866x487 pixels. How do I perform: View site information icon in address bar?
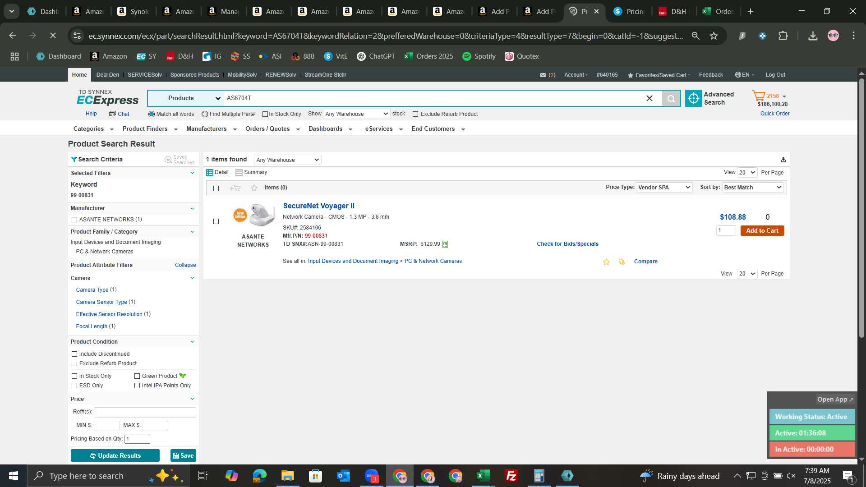(77, 36)
